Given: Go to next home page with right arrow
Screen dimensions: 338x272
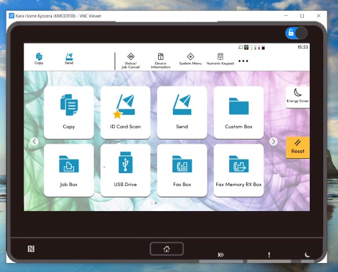Looking at the screenshot, I should 273,141.
